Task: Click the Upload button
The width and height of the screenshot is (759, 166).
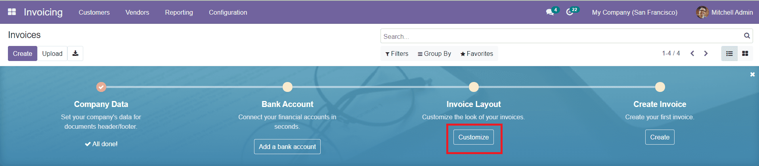Action: pyautogui.click(x=52, y=53)
